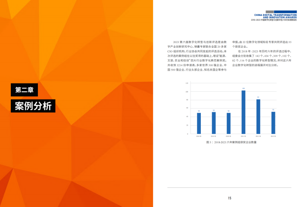
Task: Click the 120 label on chart axis
Action: (187, 83)
